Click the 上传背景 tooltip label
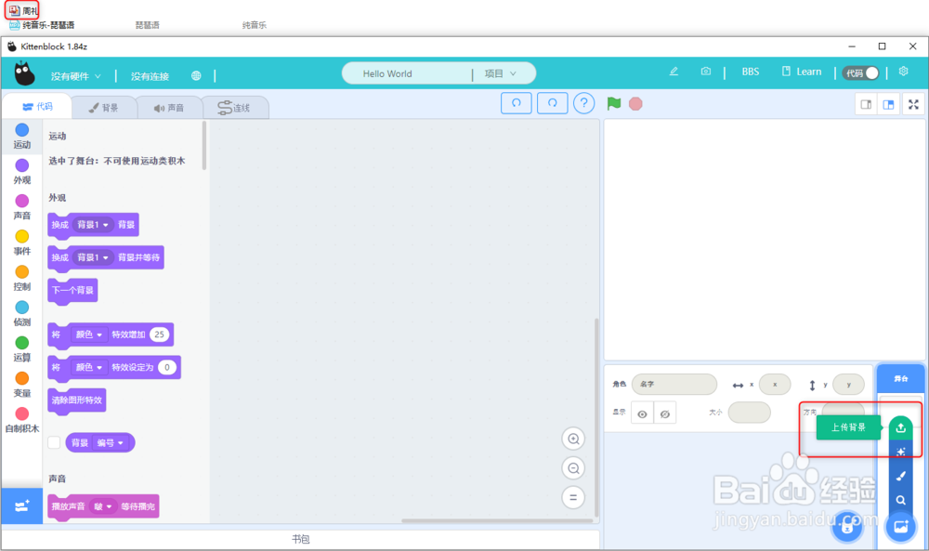The width and height of the screenshot is (929, 551). click(848, 427)
